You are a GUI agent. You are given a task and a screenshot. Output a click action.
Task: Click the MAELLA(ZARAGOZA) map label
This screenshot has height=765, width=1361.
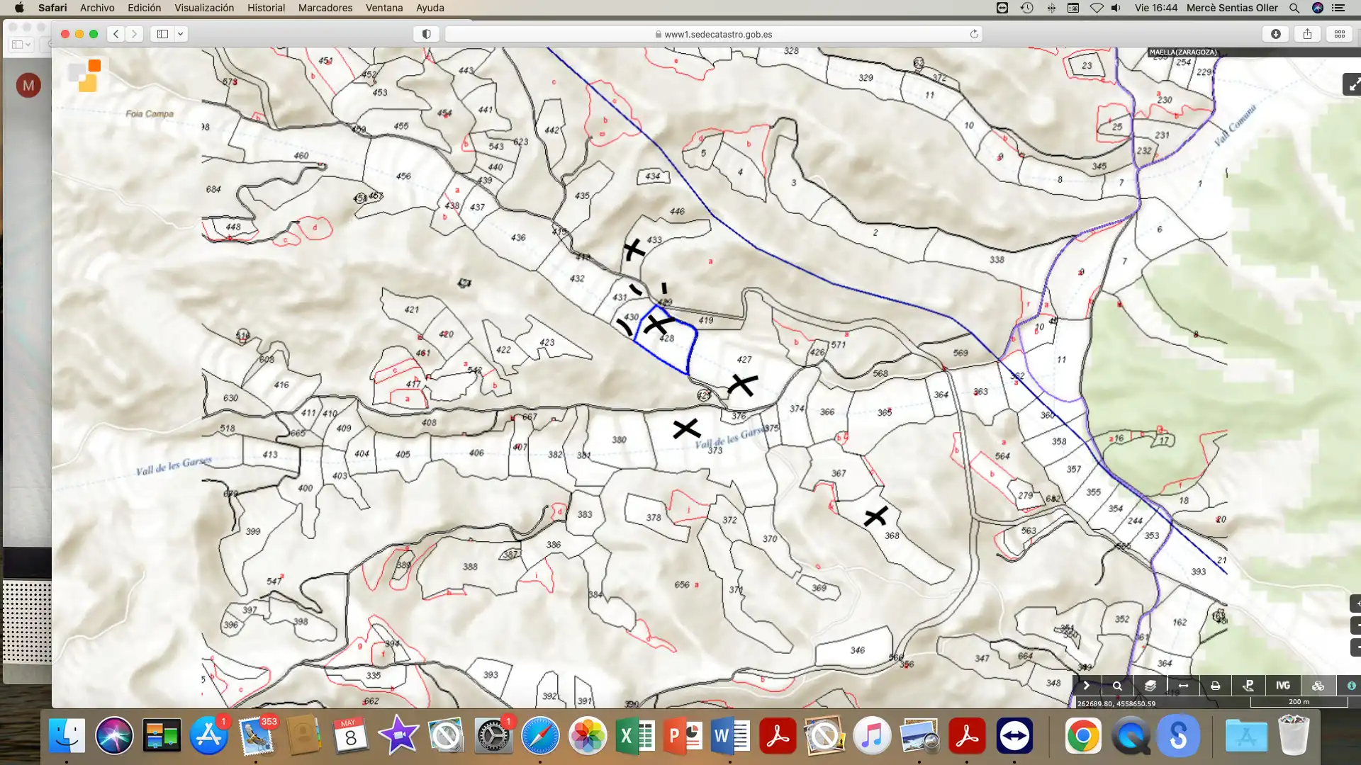[1183, 52]
